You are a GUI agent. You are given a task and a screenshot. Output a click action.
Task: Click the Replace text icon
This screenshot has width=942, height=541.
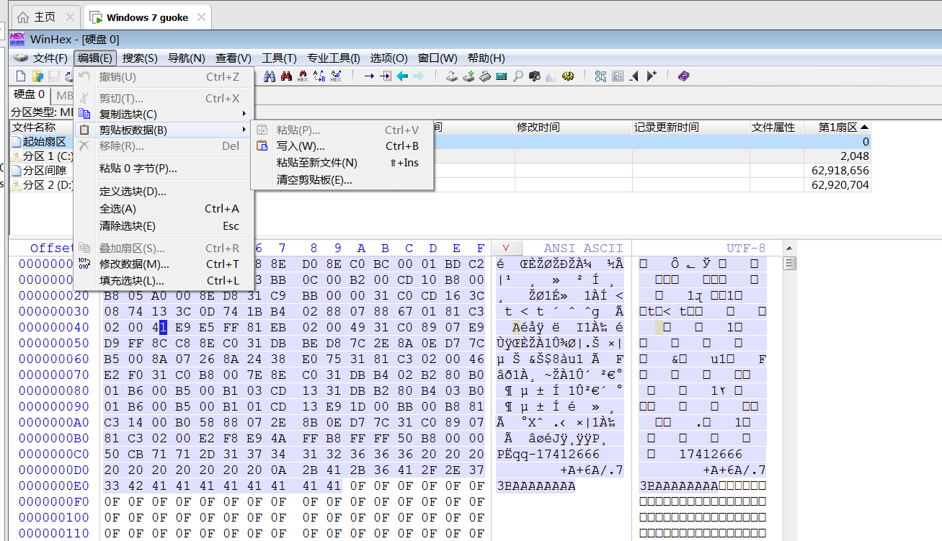coord(319,76)
